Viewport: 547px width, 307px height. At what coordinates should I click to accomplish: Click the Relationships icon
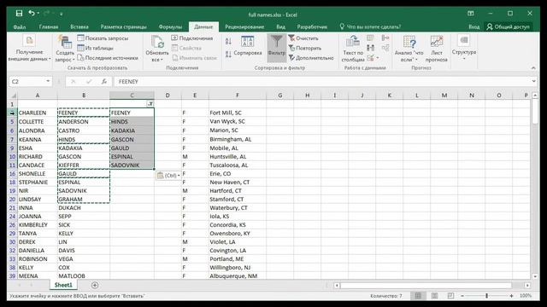[385, 48]
